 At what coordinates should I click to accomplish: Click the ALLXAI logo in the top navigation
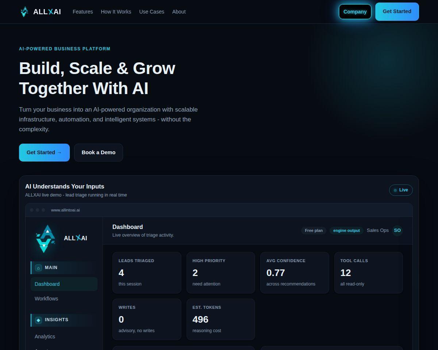tap(40, 12)
